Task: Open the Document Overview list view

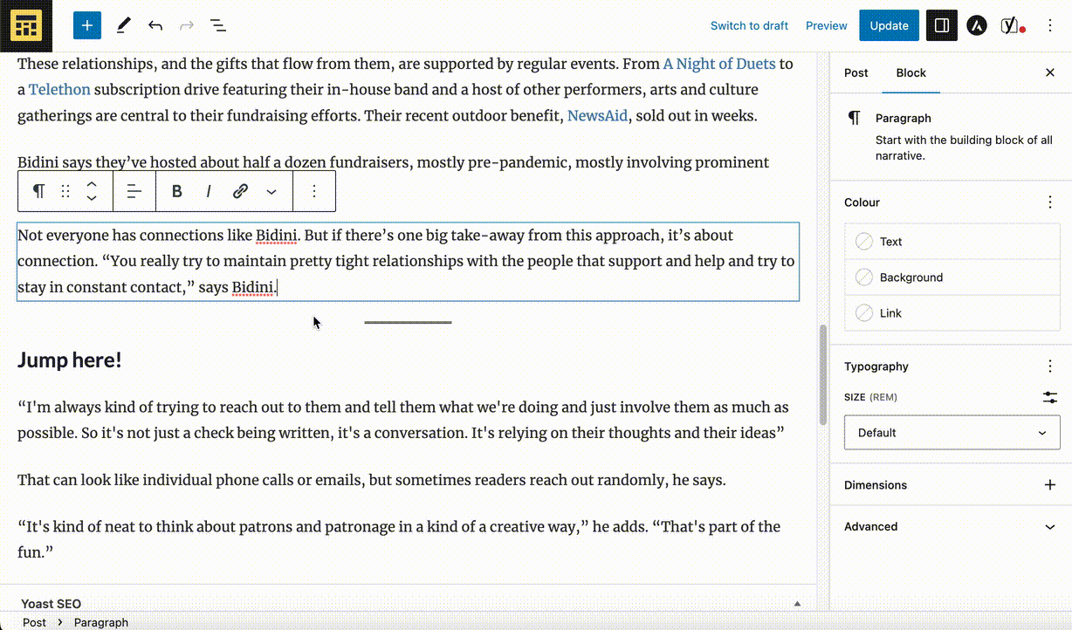Action: [218, 25]
